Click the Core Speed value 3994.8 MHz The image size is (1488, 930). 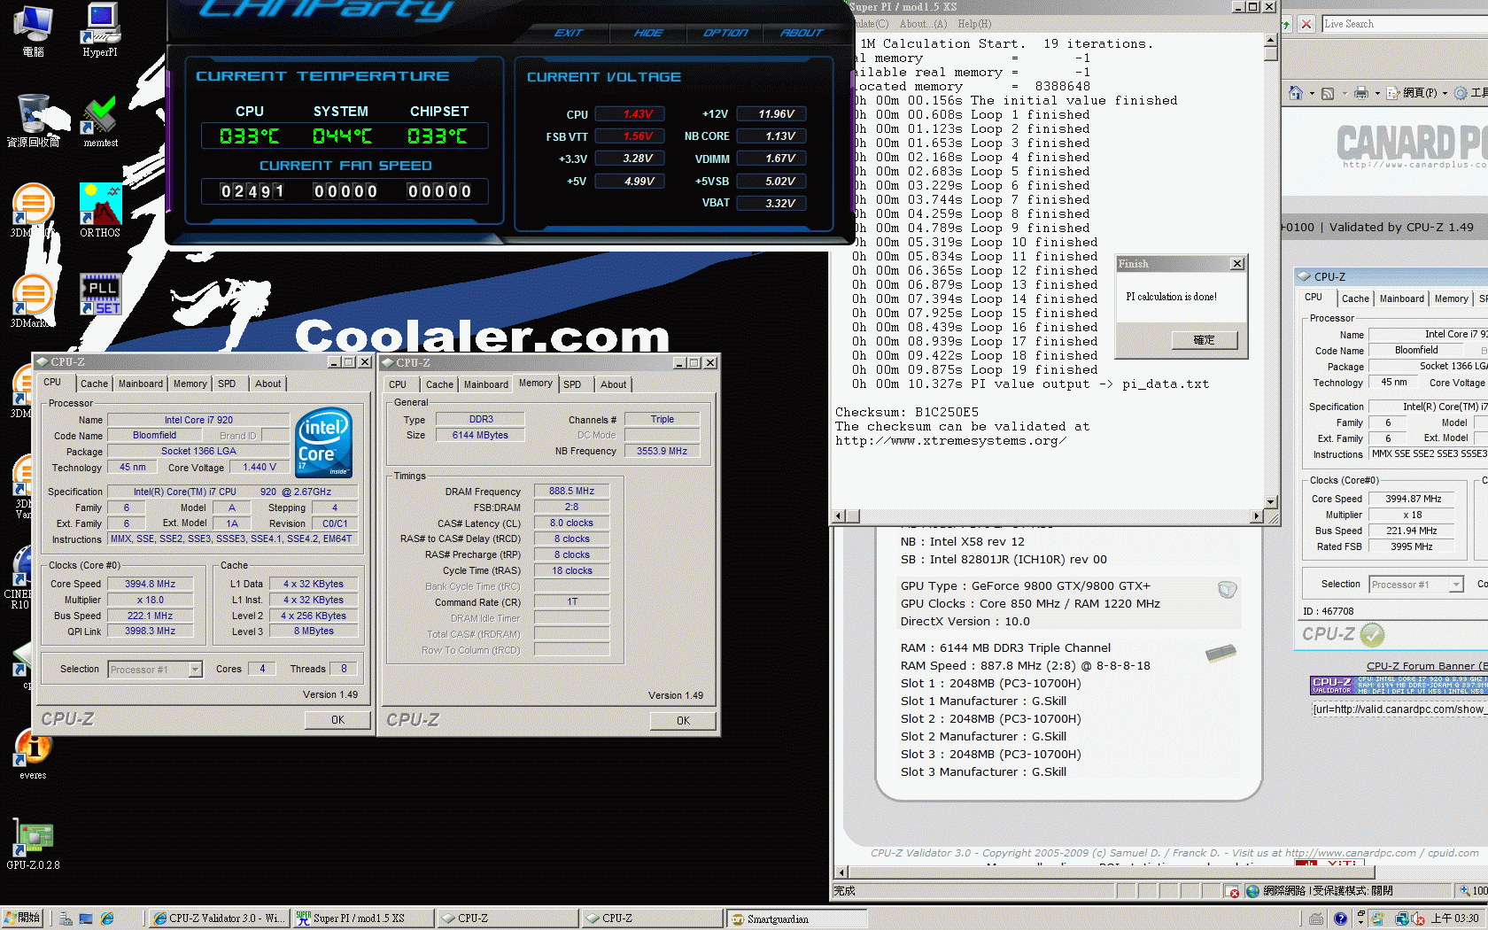[150, 584]
